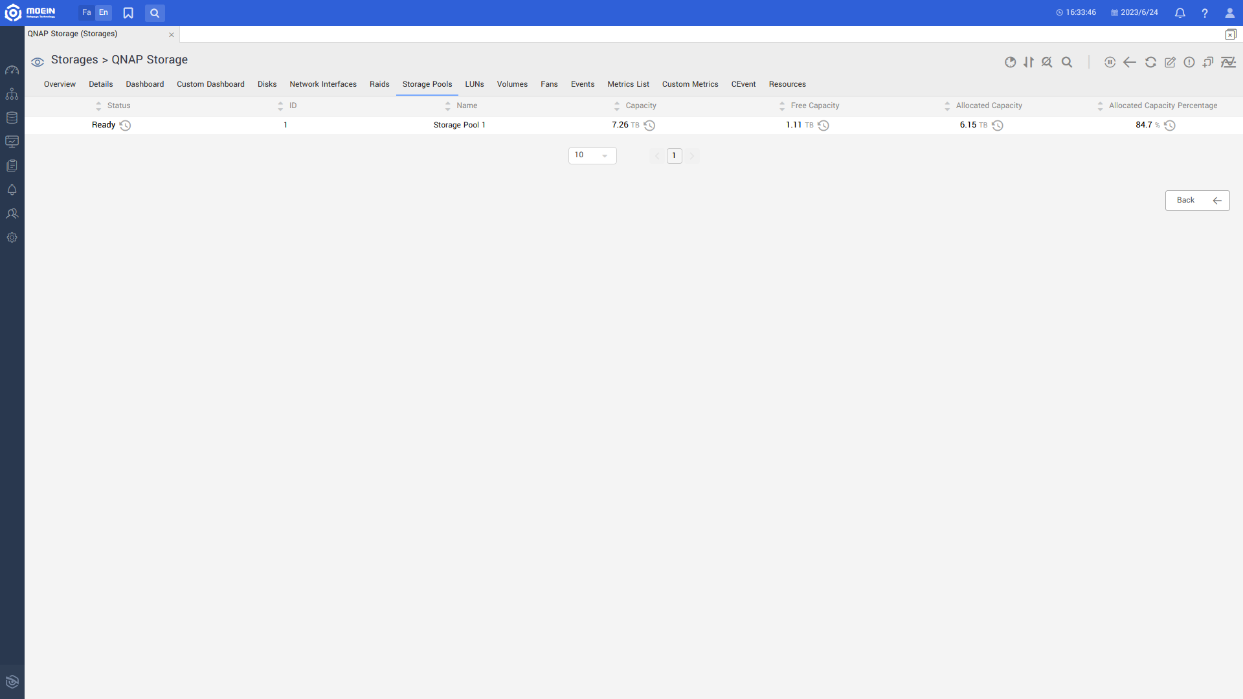Image resolution: width=1243 pixels, height=699 pixels.
Task: Click the pause monitoring toolbar icon
Action: tap(1110, 62)
